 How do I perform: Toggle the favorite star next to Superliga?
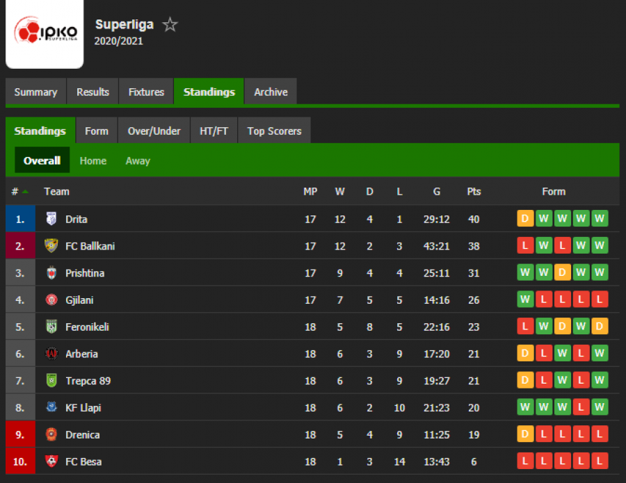coord(170,25)
